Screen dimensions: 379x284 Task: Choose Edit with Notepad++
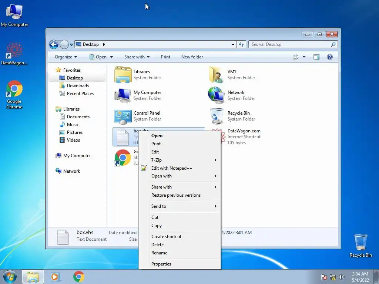180,168
